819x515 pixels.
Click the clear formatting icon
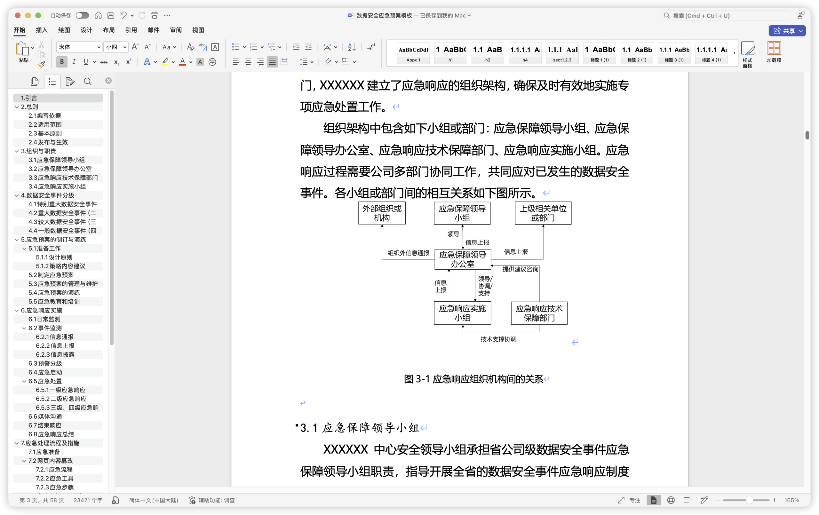[190, 47]
